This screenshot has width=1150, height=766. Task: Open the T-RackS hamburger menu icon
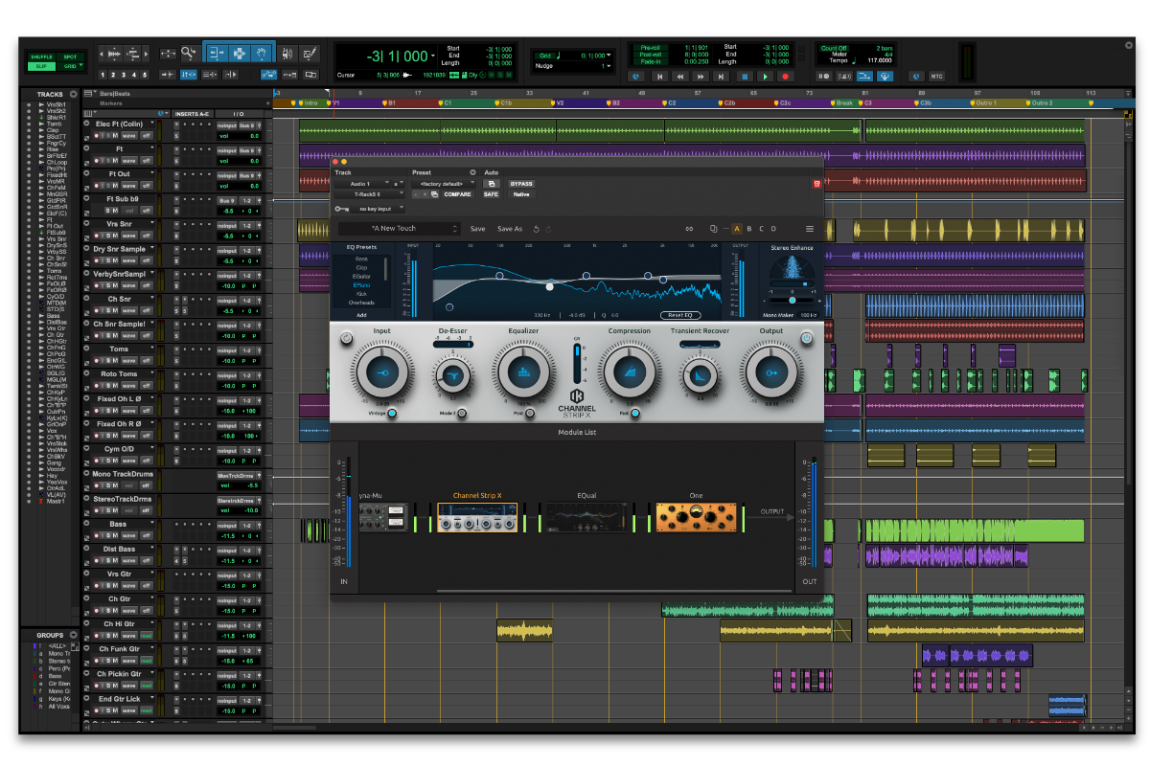click(810, 229)
